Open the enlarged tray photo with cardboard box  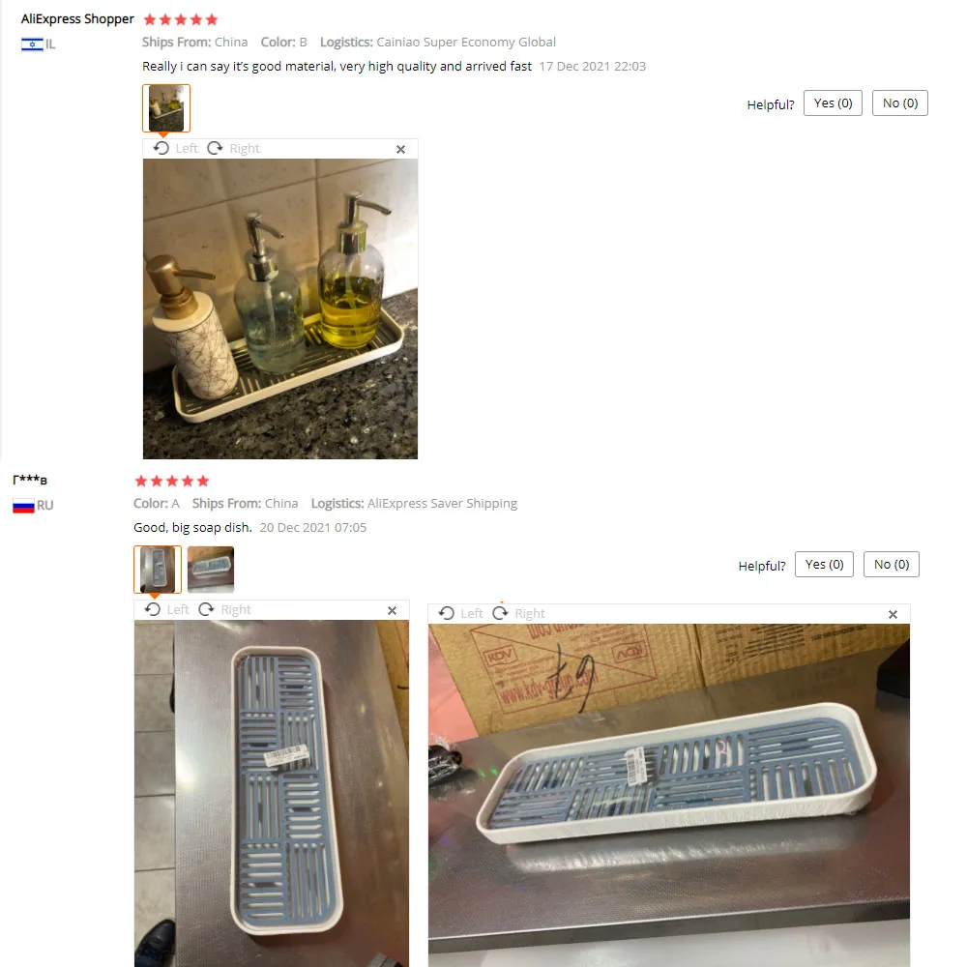coord(669,796)
